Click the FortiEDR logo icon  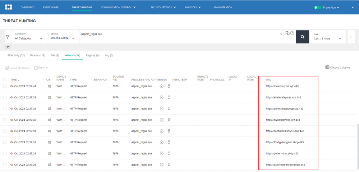pos(8,7)
